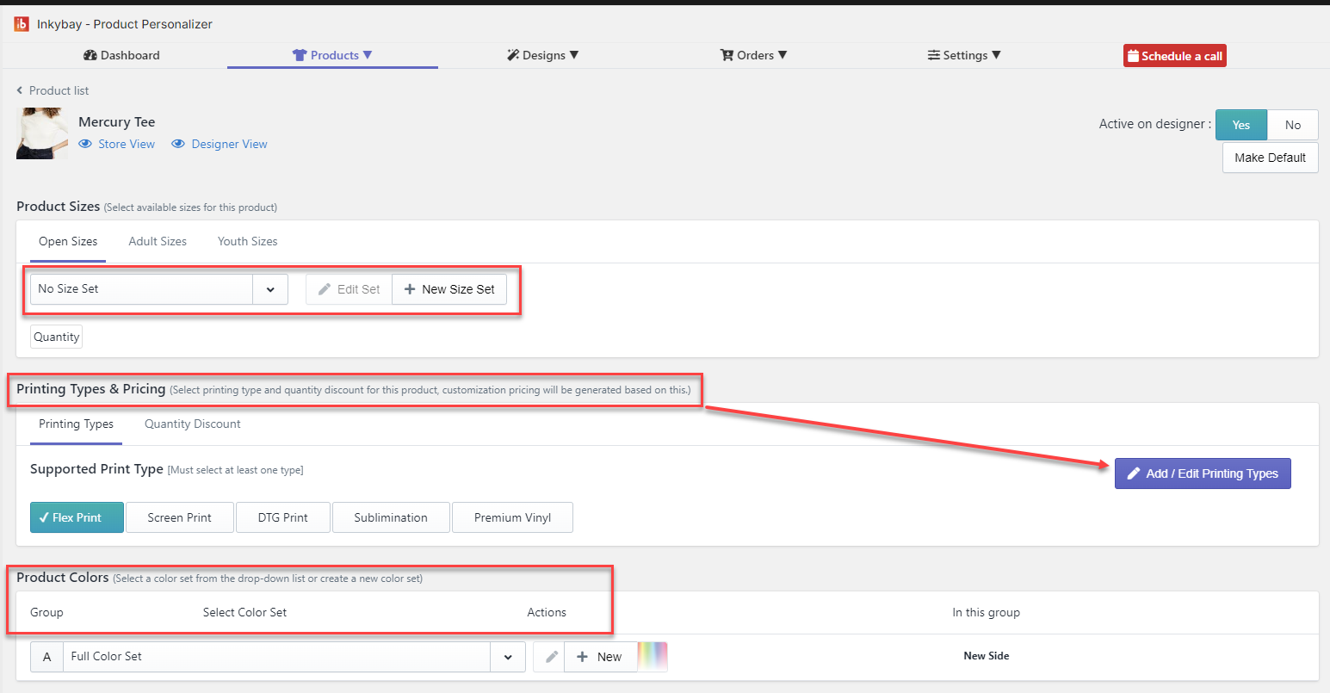Image resolution: width=1330 pixels, height=693 pixels.
Task: Click the pencil icon beside Full Color Set
Action: click(x=549, y=657)
